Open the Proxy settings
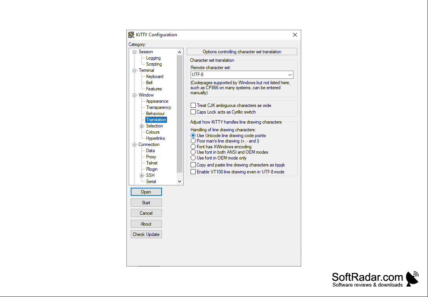Screen dimensions: 428x297 pos(151,157)
